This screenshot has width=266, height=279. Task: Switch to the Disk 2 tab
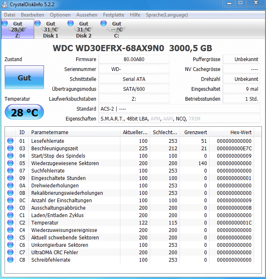84,29
